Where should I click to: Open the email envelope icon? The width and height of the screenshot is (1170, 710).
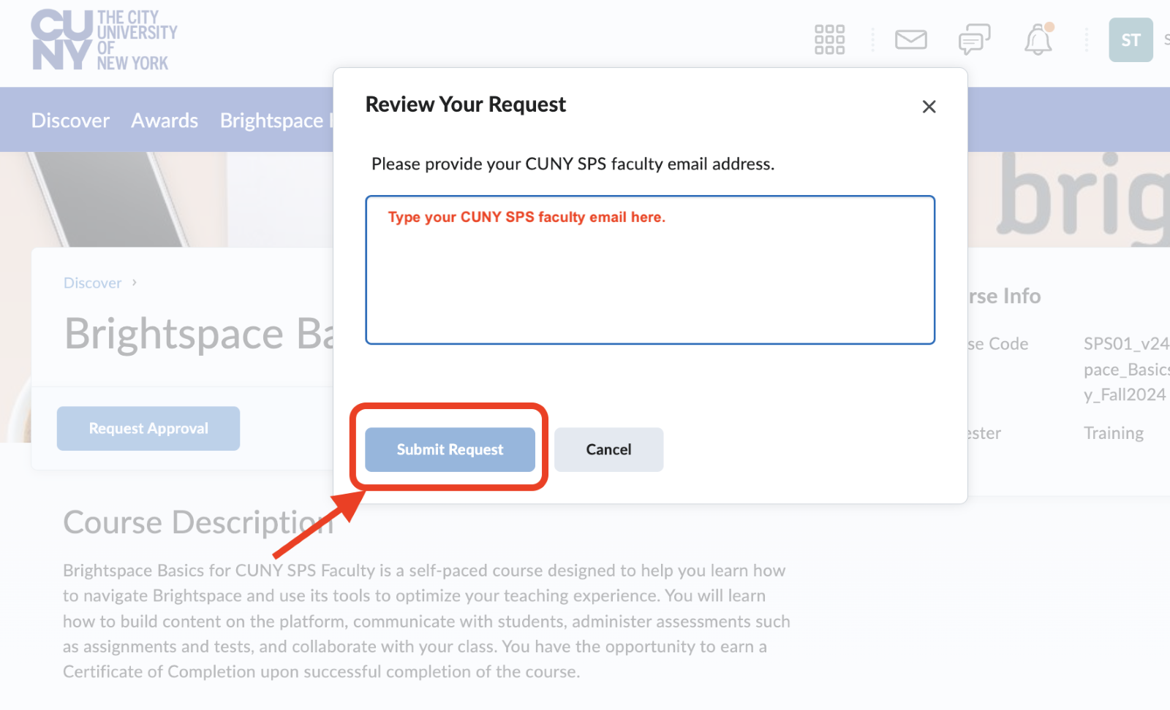[910, 40]
